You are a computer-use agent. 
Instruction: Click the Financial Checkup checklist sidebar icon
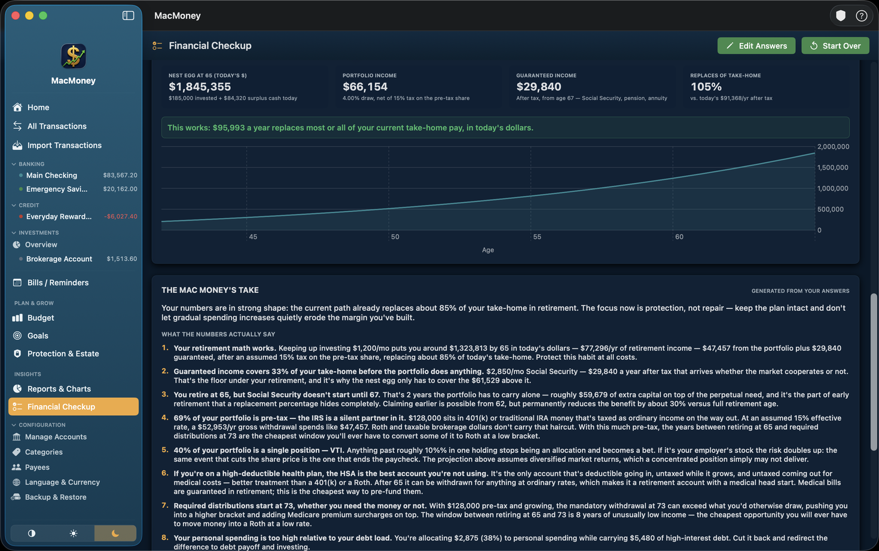[17, 407]
